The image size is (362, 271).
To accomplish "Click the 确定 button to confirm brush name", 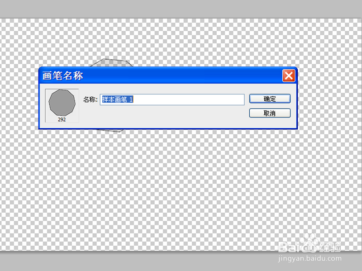I will tap(270, 98).
